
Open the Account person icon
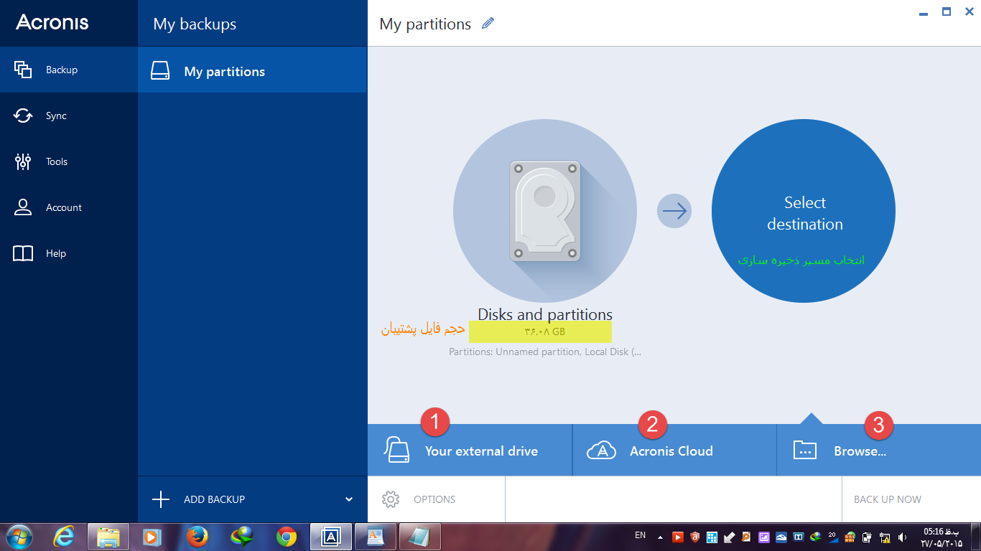(x=23, y=207)
